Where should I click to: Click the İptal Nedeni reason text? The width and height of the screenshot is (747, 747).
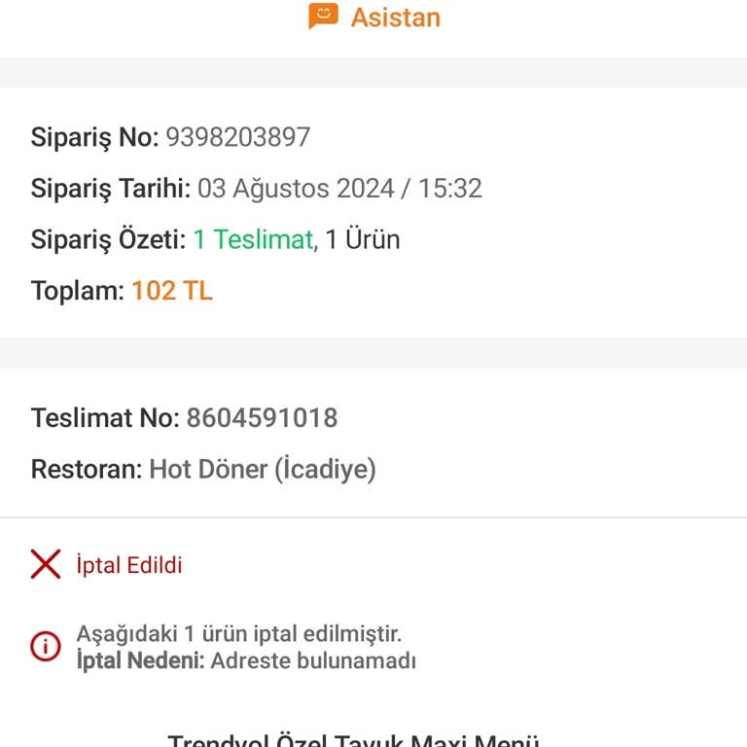246,660
